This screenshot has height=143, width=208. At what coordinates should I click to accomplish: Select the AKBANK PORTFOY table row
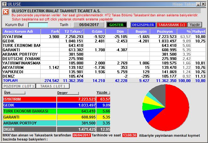point(104,54)
